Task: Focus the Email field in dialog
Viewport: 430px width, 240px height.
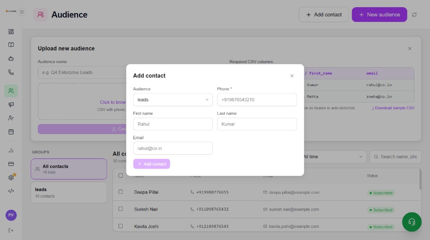Action: point(173,148)
